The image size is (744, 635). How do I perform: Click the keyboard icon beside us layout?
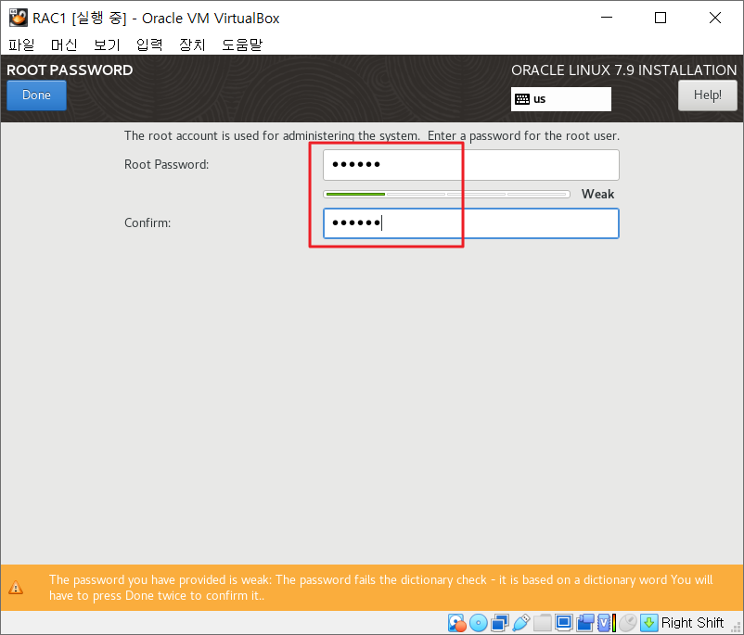pyautogui.click(x=522, y=99)
